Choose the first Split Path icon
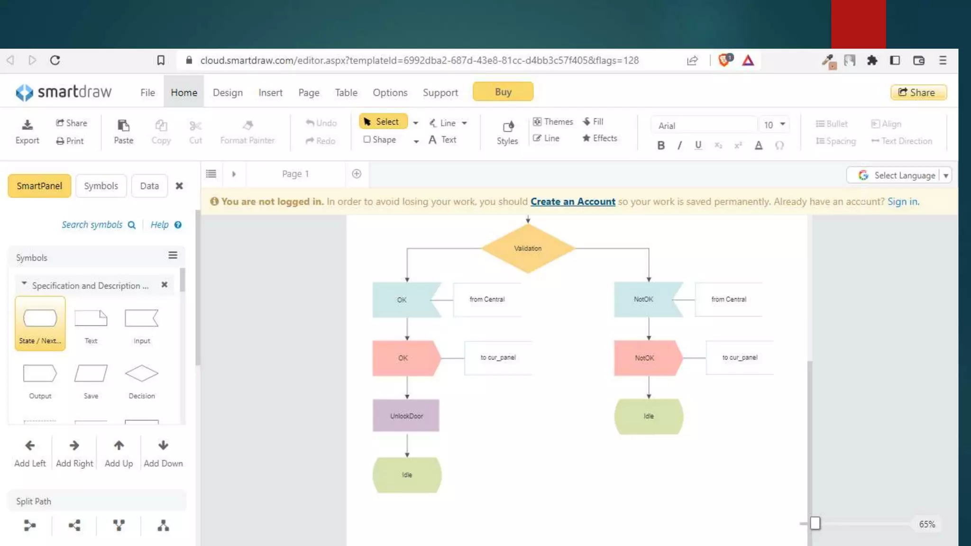971x546 pixels. 29,525
